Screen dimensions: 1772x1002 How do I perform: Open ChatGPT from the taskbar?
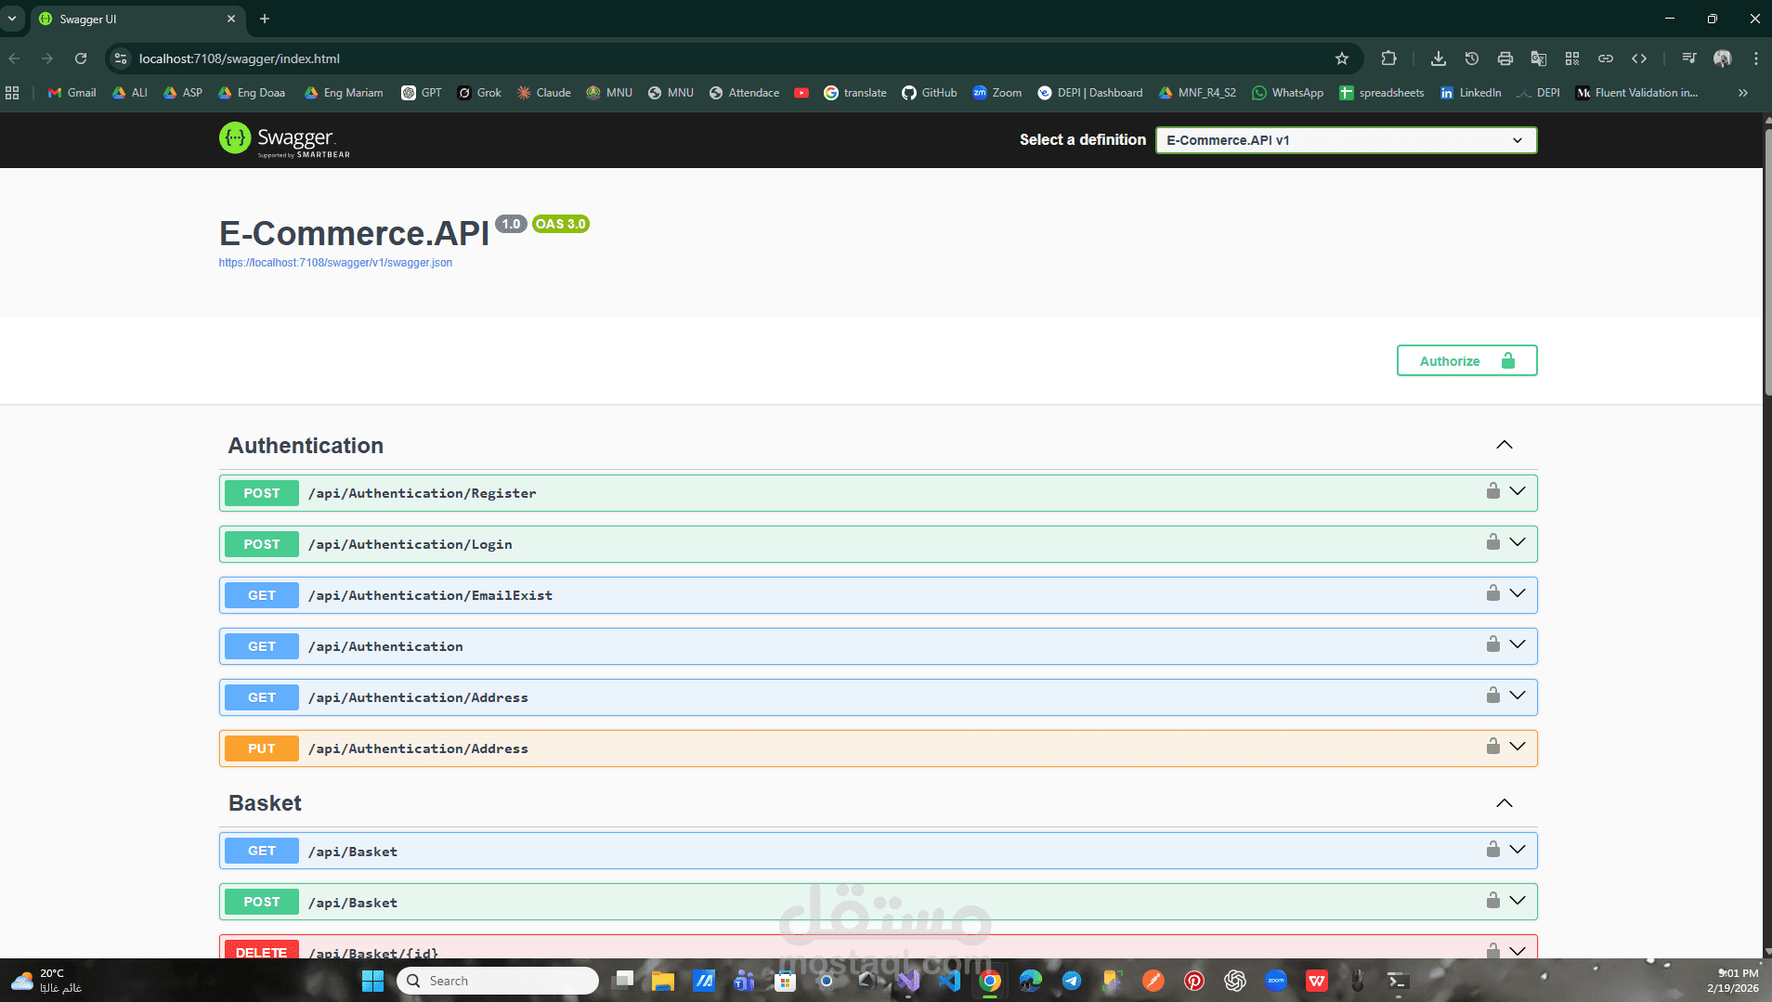click(x=1236, y=981)
